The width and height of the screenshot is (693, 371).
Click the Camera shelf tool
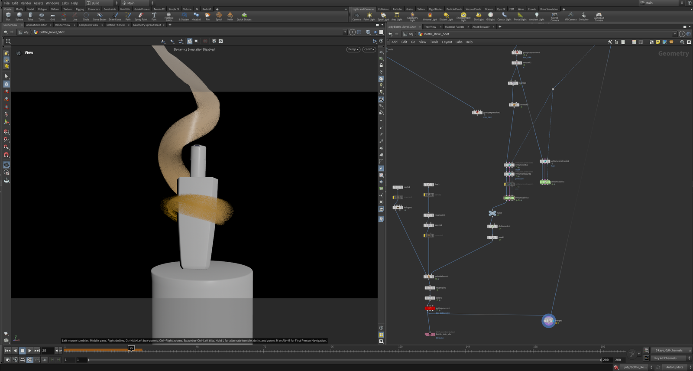[x=356, y=16]
